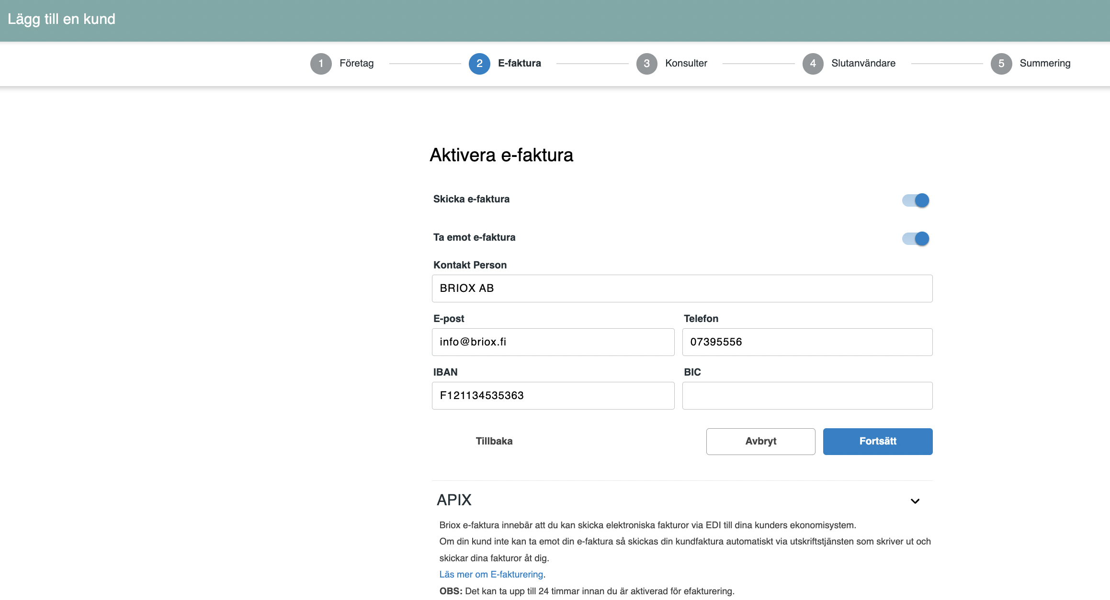This screenshot has height=600, width=1110.
Task: Click the Kontakt Person input field
Action: [682, 289]
